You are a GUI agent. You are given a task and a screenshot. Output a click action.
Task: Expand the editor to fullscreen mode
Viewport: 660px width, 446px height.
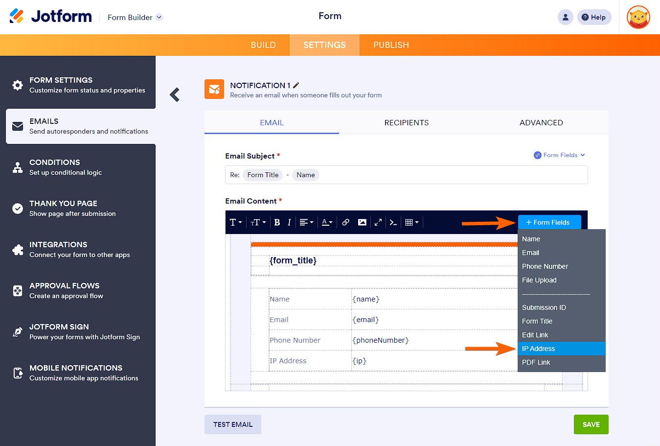click(x=378, y=222)
